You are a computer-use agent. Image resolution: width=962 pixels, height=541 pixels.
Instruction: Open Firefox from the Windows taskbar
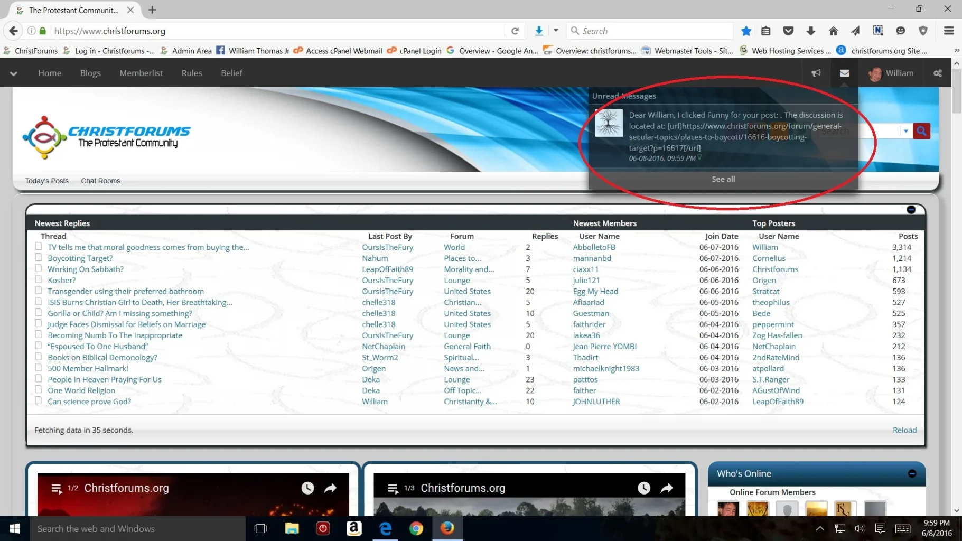pyautogui.click(x=447, y=528)
